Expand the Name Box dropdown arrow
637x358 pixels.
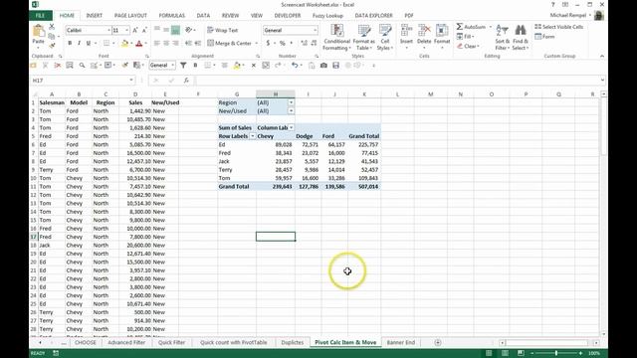pos(131,81)
